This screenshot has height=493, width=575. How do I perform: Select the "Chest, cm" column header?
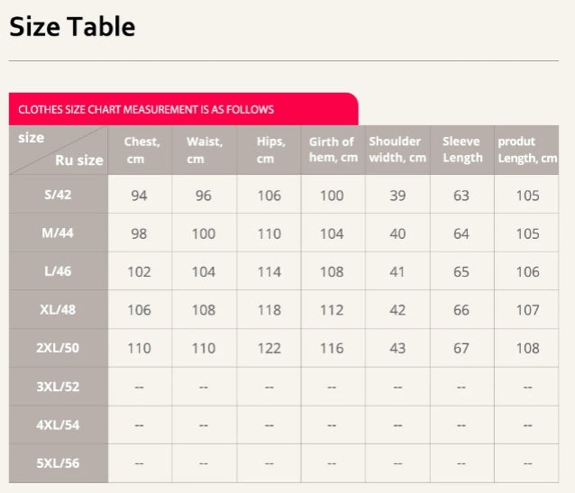coord(140,150)
